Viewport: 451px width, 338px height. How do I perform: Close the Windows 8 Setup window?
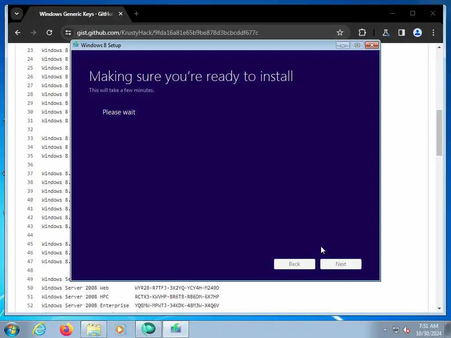click(x=372, y=45)
